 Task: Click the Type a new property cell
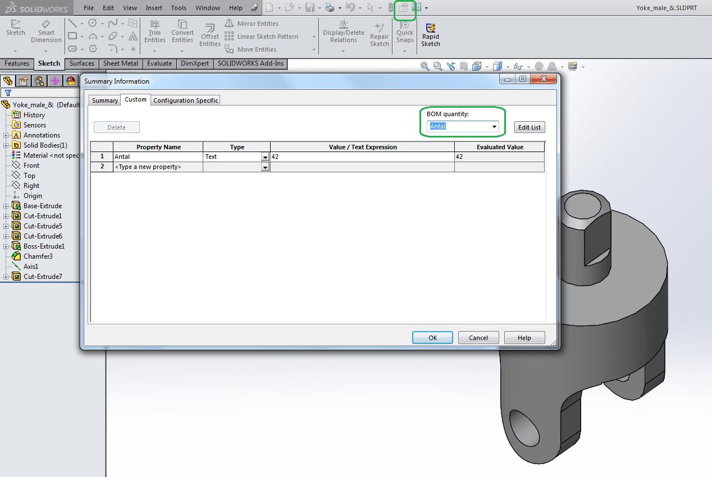click(158, 167)
